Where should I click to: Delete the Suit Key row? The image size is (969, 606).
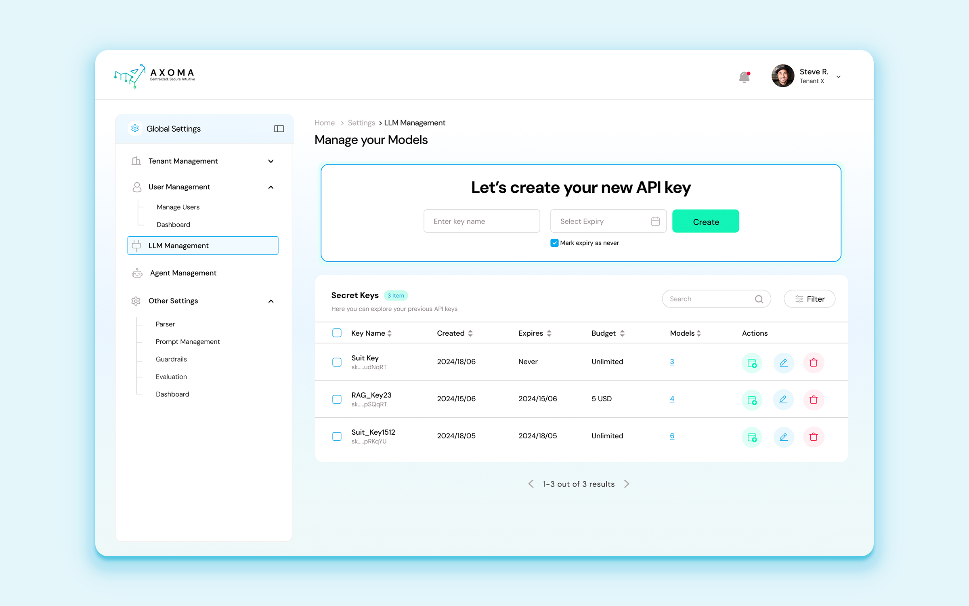[x=813, y=362]
